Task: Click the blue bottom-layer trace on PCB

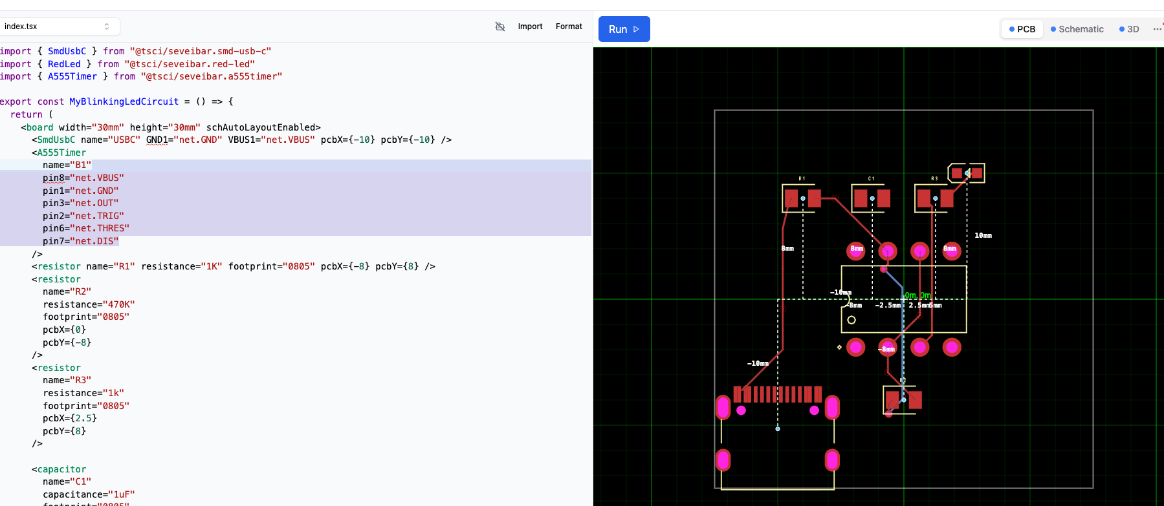Action: (x=894, y=279)
